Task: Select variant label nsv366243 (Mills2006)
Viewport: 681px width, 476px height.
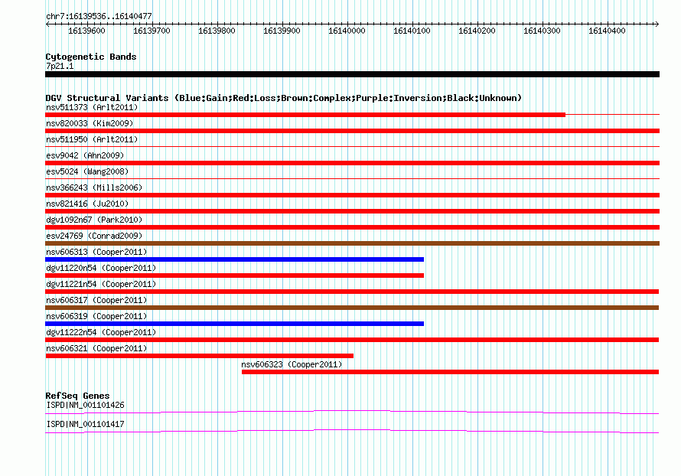Action: point(94,187)
